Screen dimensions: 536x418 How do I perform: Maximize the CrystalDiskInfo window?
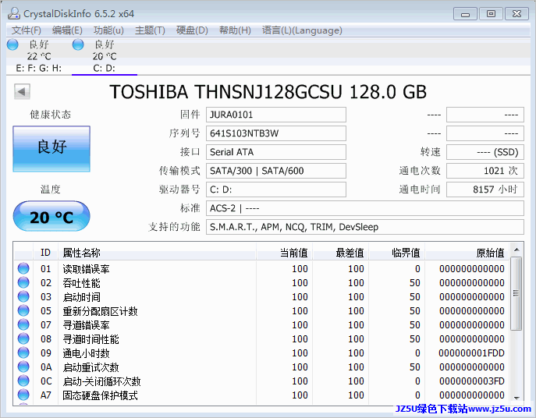click(x=491, y=14)
